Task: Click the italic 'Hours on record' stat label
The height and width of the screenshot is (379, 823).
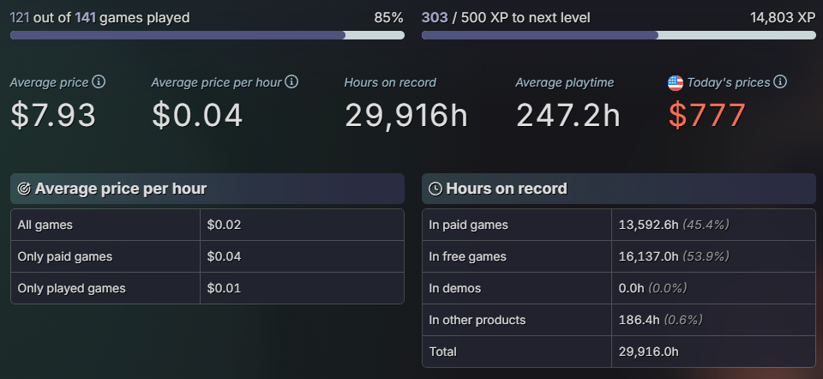Action: [390, 82]
